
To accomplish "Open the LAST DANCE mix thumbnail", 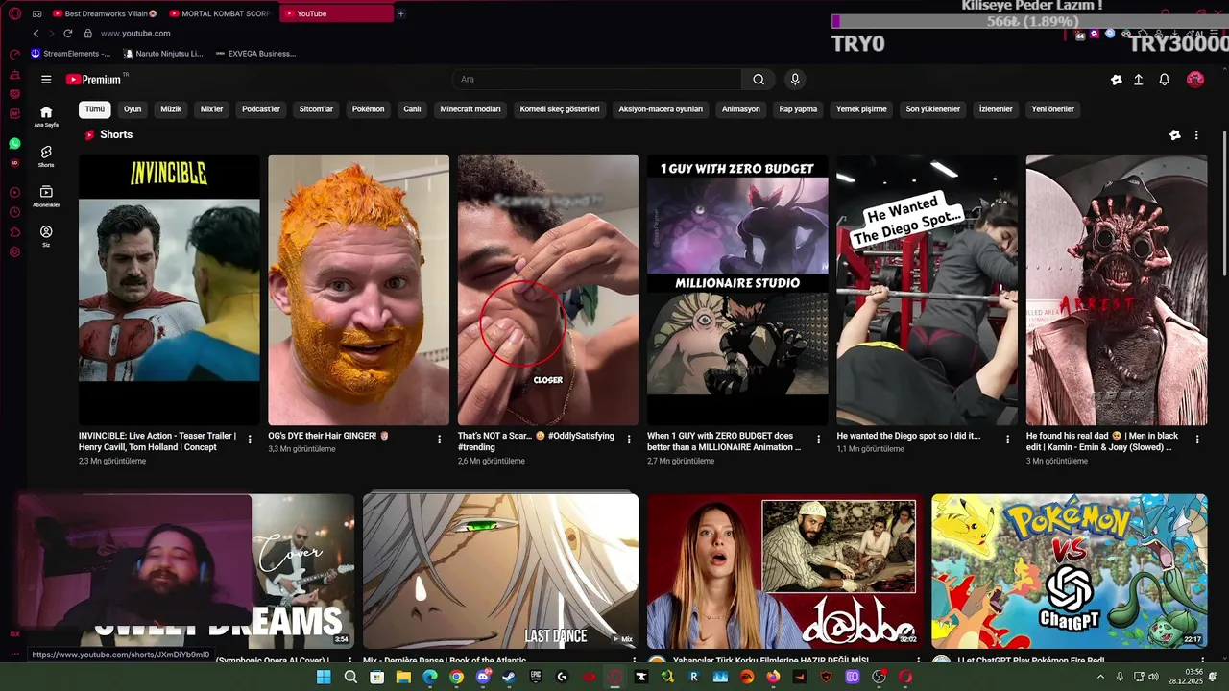I will 500,572.
